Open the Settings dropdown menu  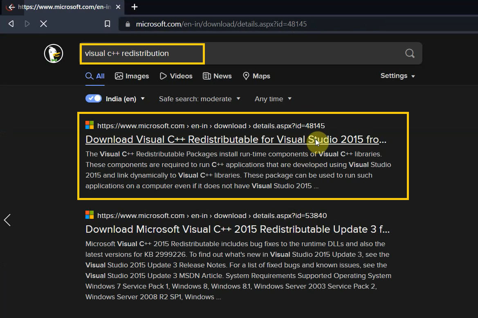(397, 76)
